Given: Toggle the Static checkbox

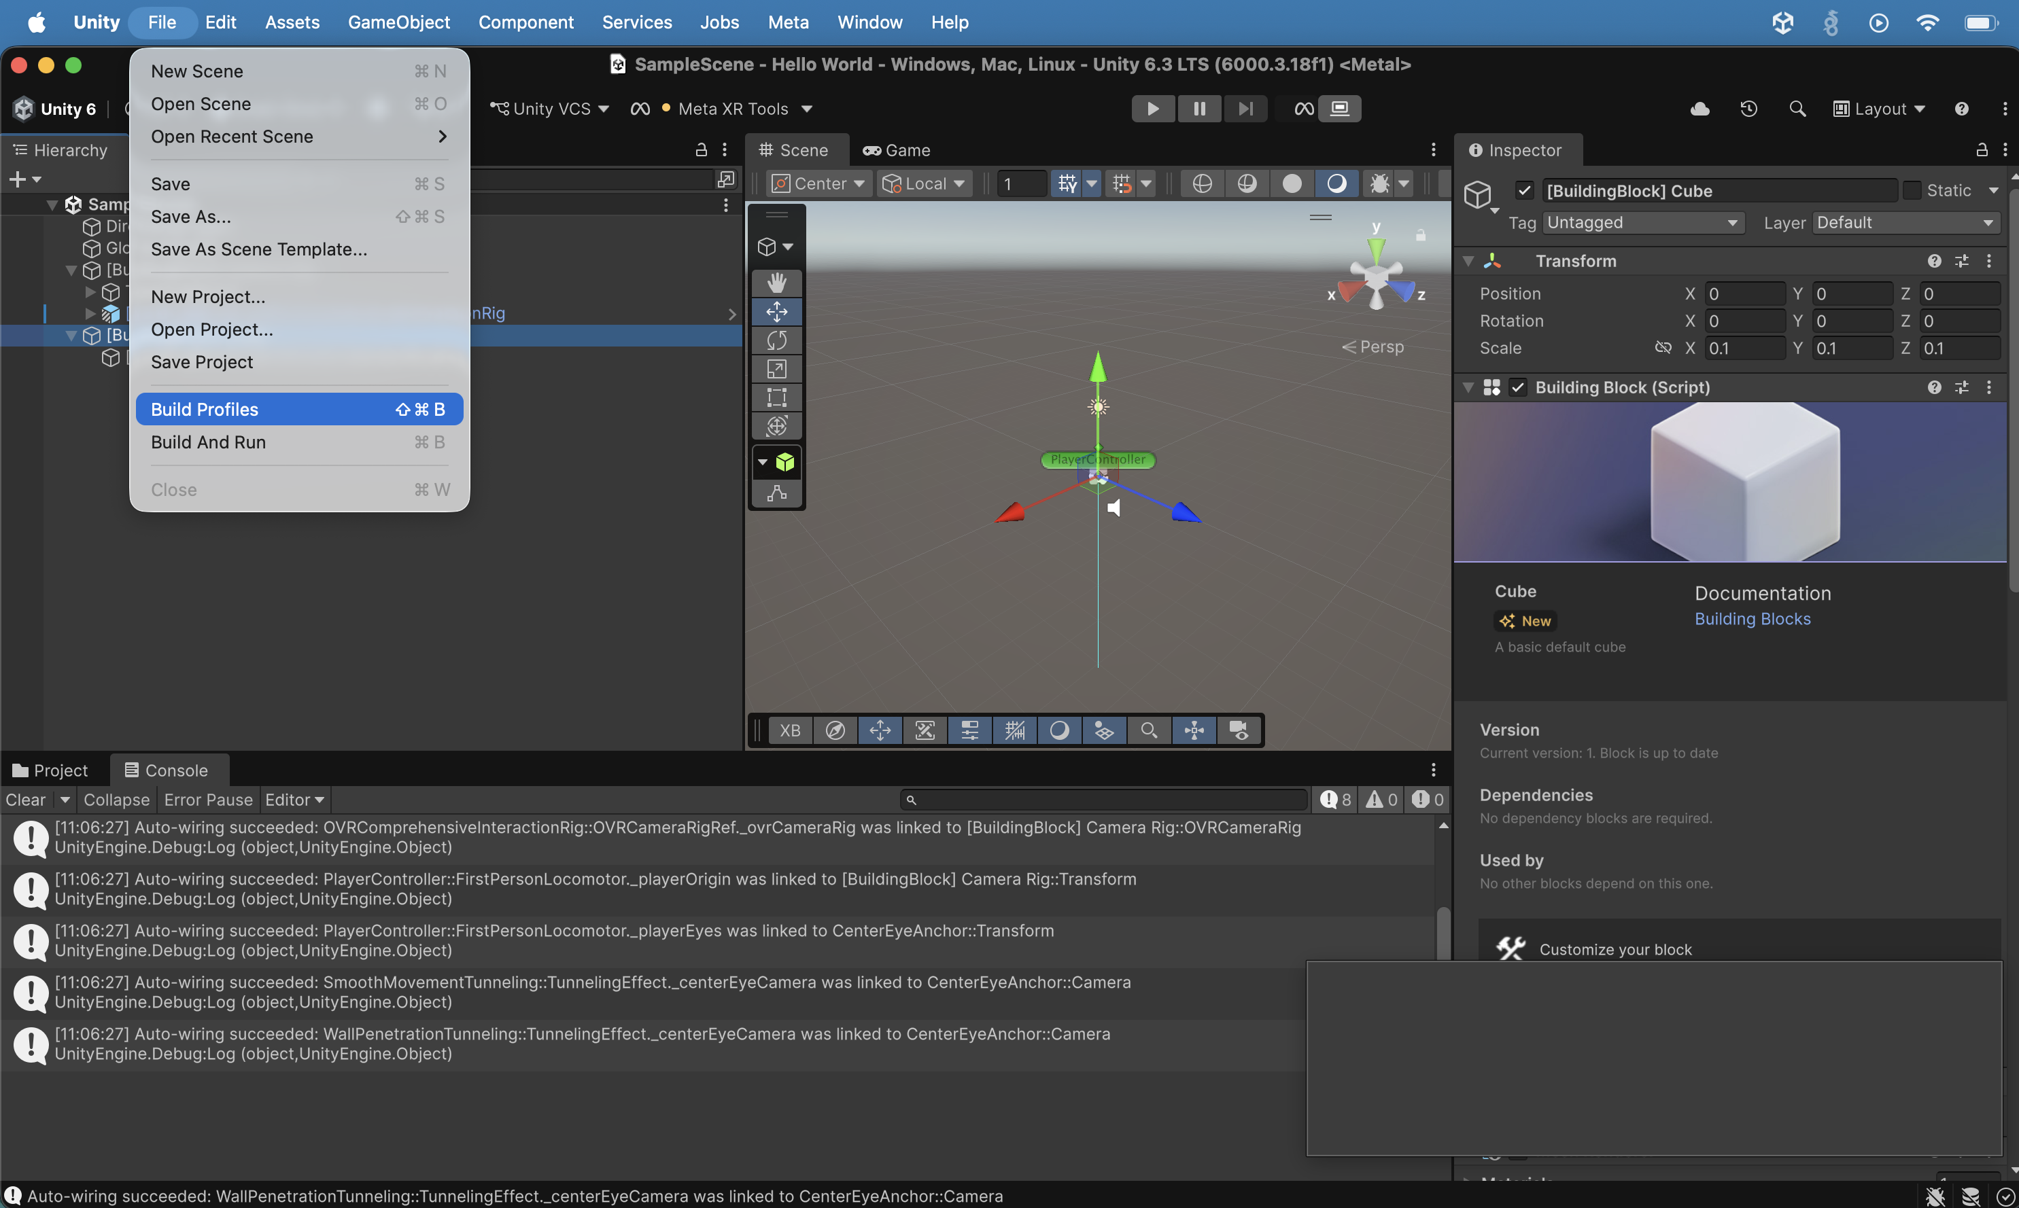Looking at the screenshot, I should (x=1912, y=190).
